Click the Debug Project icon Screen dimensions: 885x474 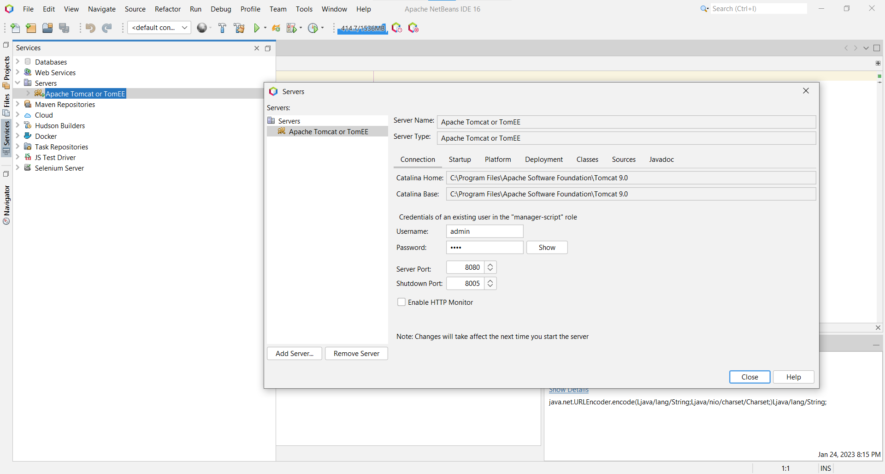(x=291, y=28)
